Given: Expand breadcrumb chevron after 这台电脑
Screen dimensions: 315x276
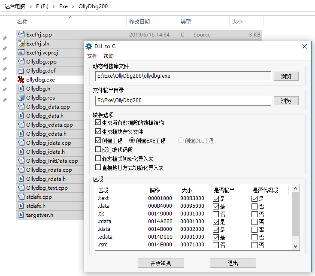Looking at the screenshot, I should (30, 6).
